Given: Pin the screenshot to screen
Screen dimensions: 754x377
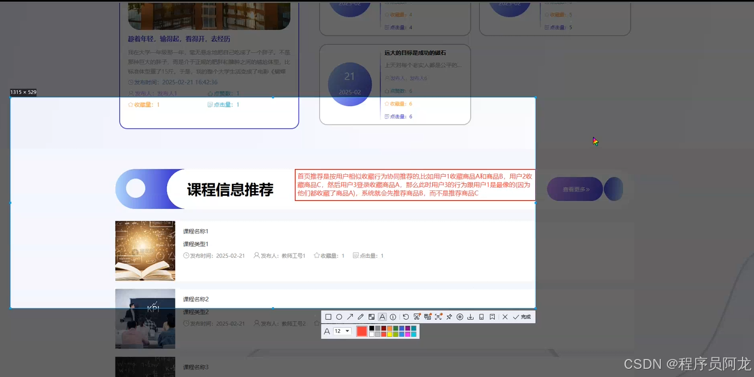Looking at the screenshot, I should [x=449, y=317].
